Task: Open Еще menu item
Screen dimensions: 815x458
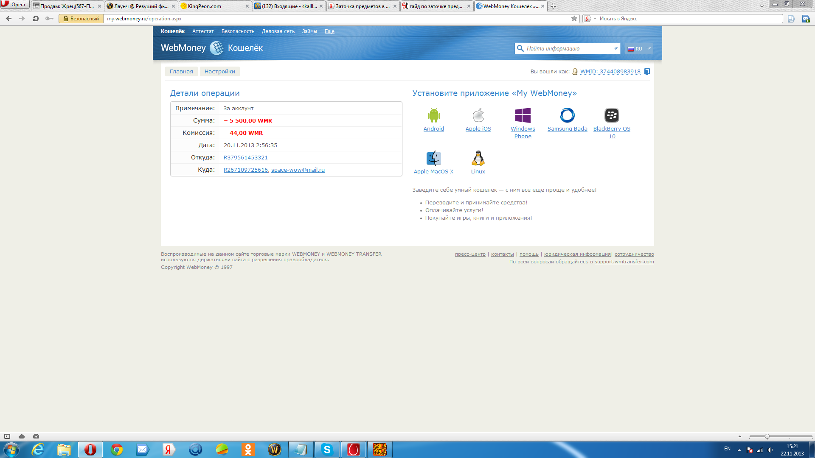Action: (x=329, y=31)
